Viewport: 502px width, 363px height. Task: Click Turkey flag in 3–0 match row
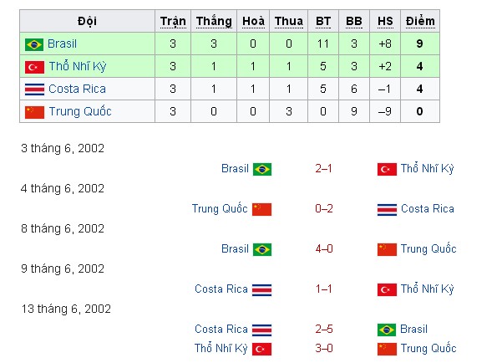[261, 350]
